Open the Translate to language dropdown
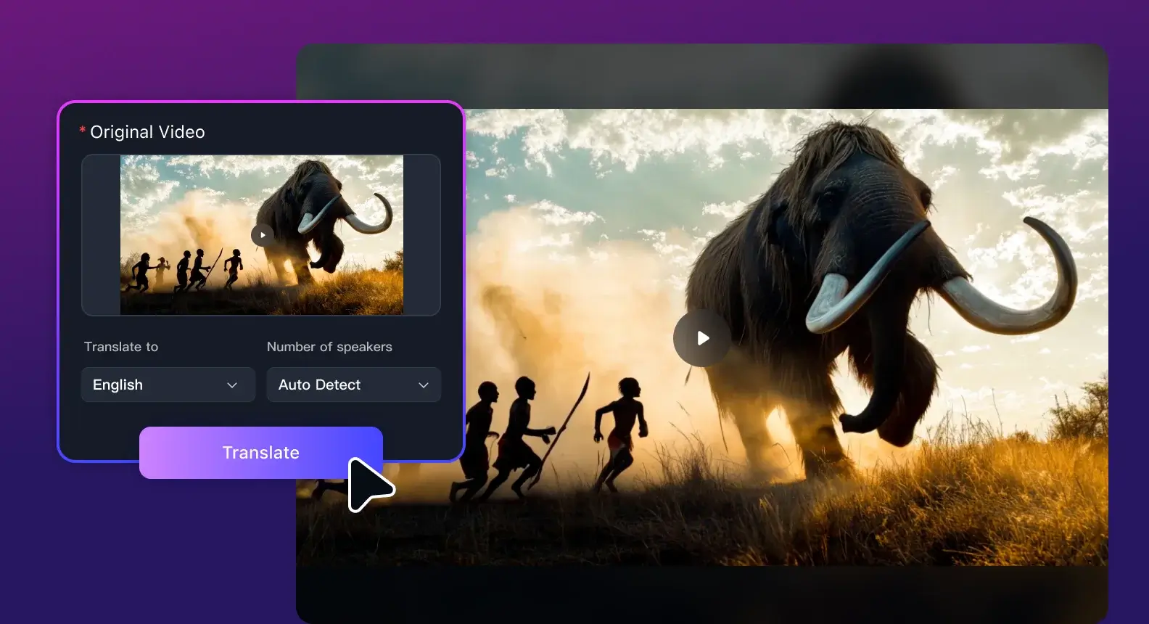 coord(168,385)
